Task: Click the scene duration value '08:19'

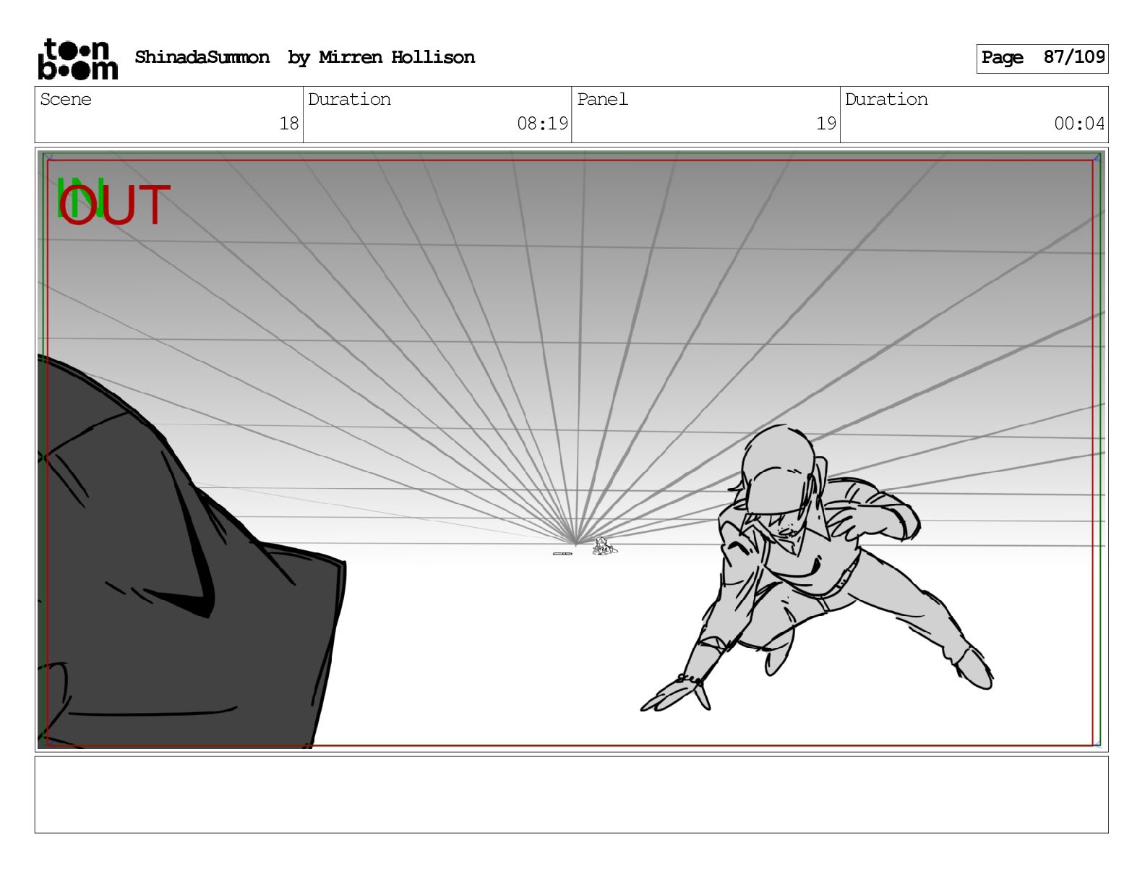Action: [x=542, y=124]
